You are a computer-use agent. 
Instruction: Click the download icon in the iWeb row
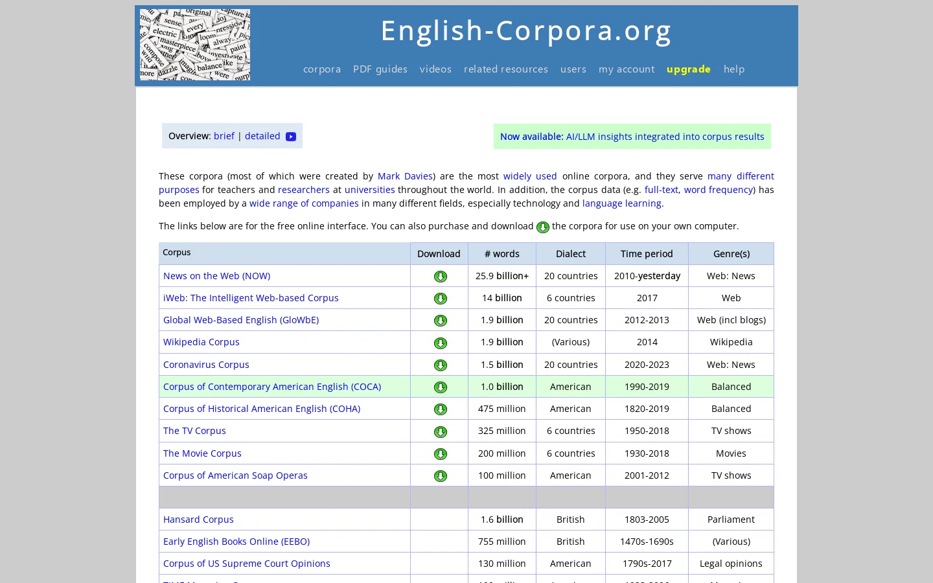coord(441,299)
